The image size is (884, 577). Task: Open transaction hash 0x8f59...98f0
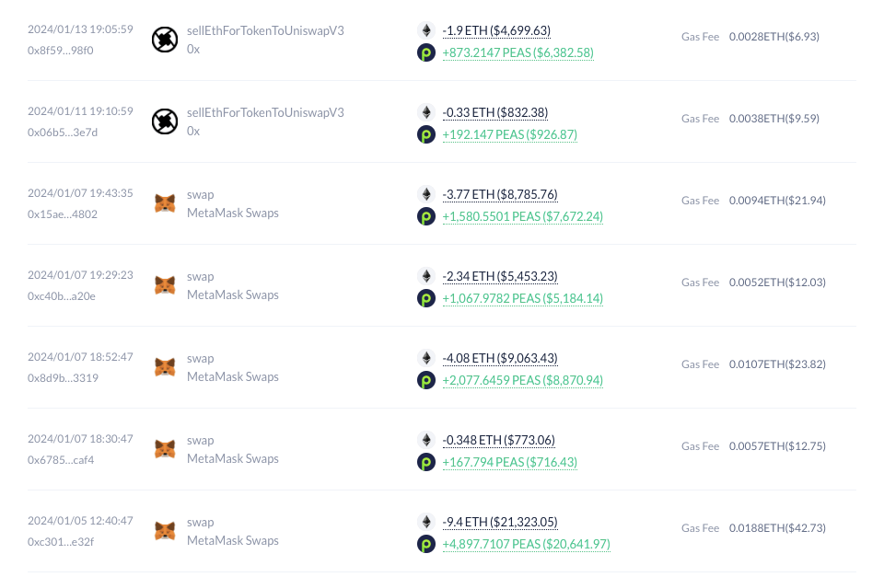[61, 50]
